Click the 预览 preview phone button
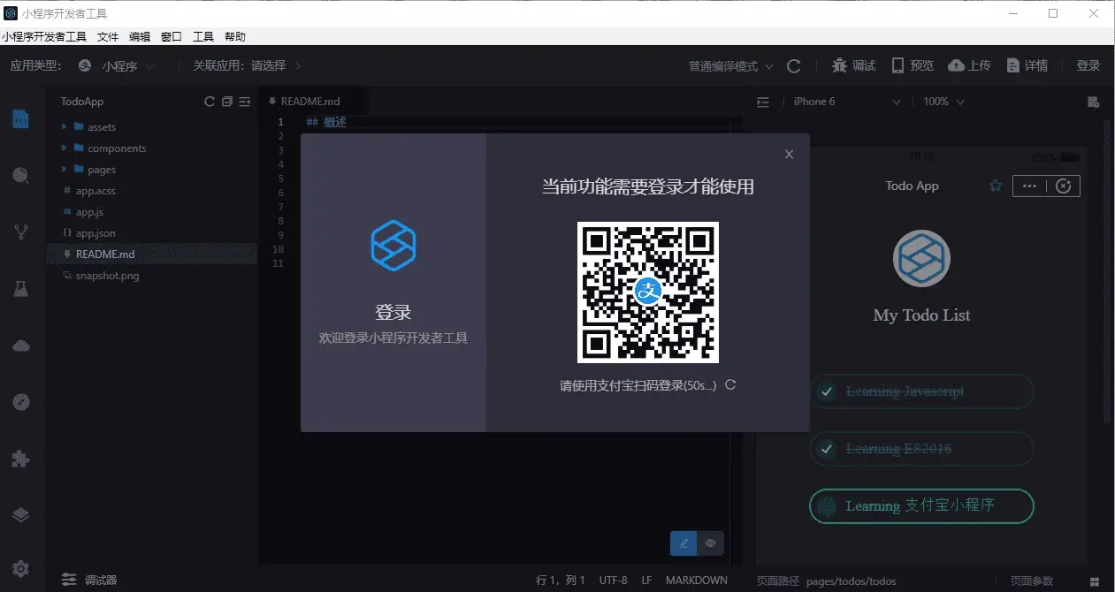Viewport: 1115px width, 592px height. tap(913, 66)
